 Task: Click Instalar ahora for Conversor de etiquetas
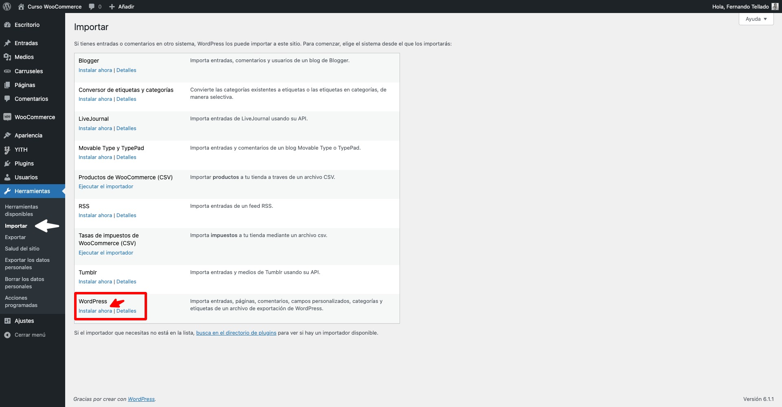click(95, 99)
